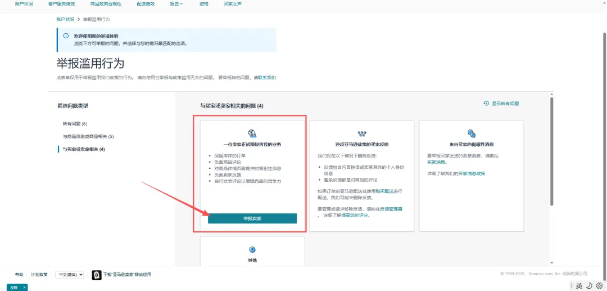Click 帮助 footer link

[19, 275]
